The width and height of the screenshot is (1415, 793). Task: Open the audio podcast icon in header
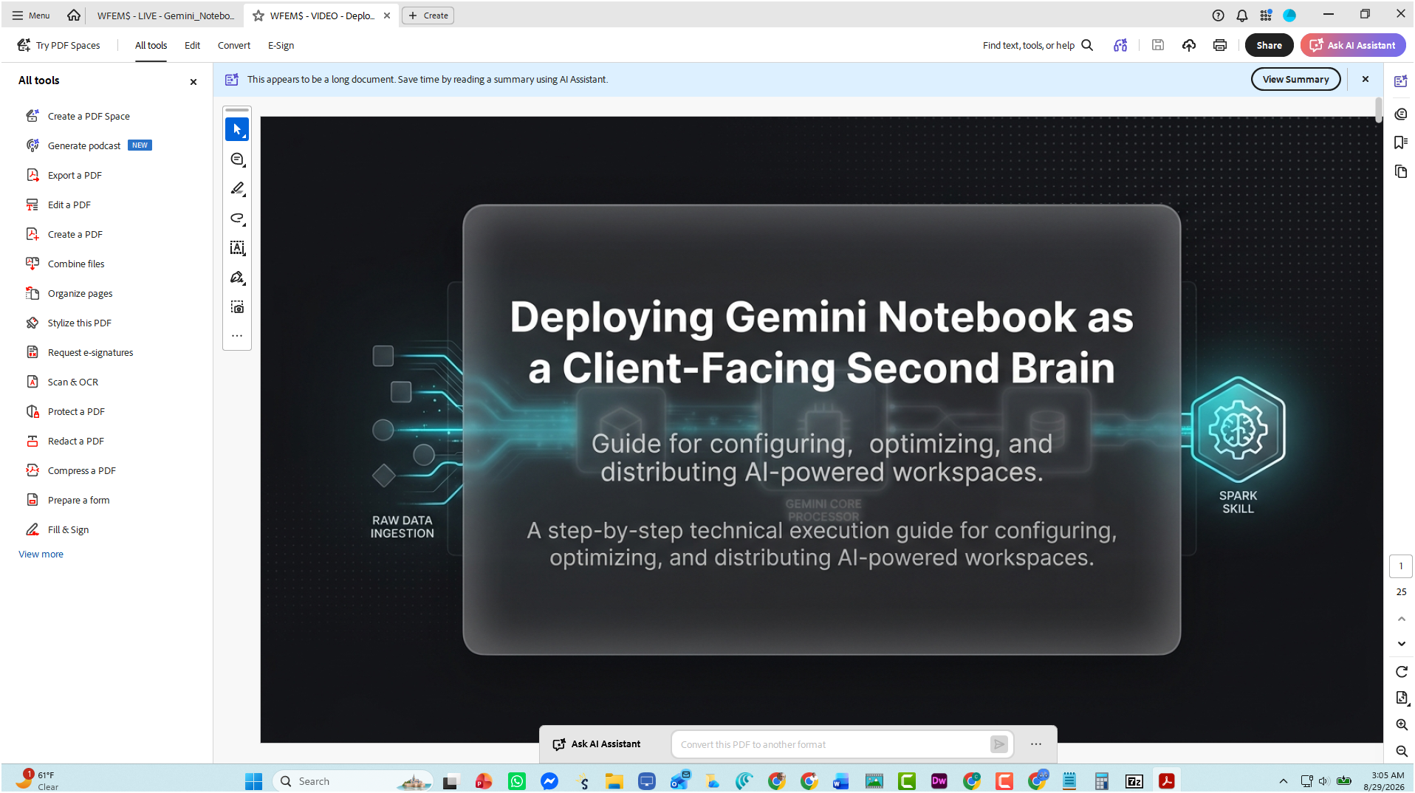(1120, 45)
